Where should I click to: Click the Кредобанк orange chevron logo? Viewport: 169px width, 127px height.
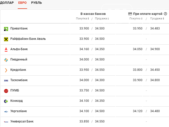[x=6, y=70]
